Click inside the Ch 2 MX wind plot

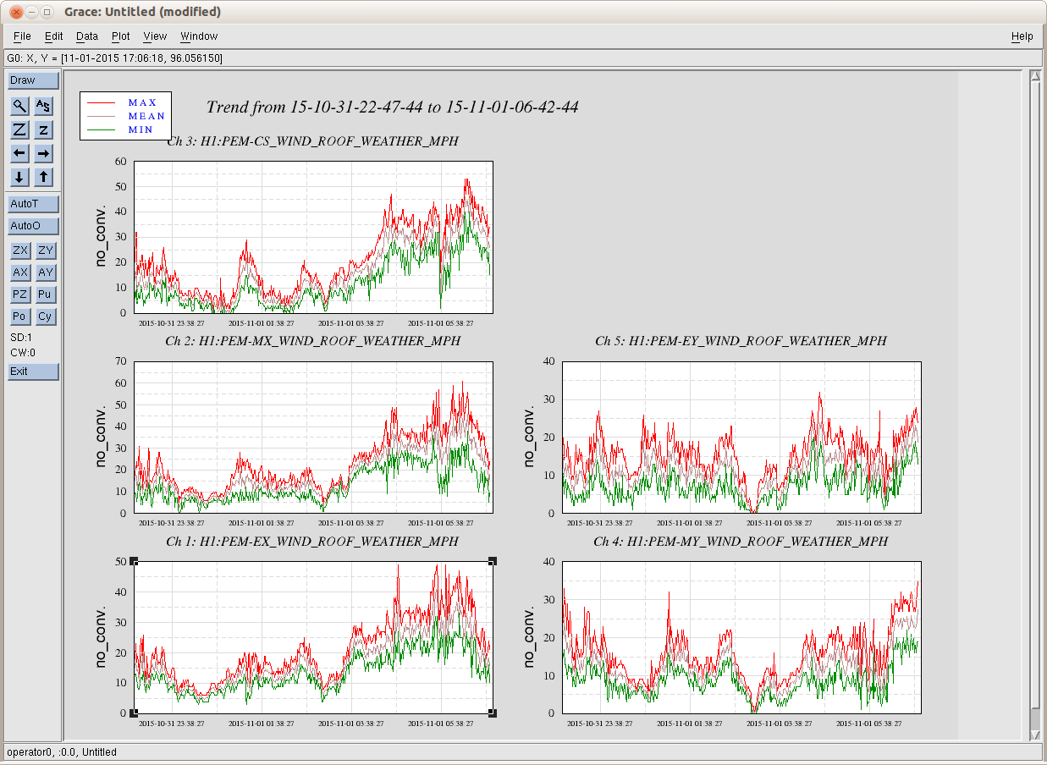(313, 438)
